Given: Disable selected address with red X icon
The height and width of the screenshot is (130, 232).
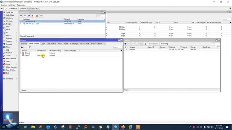Looking at the screenshot, I should click(32, 16).
